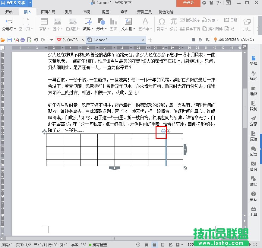
Task: Expand the 形状 shapes dropdown in ribbon
Action: [101, 29]
